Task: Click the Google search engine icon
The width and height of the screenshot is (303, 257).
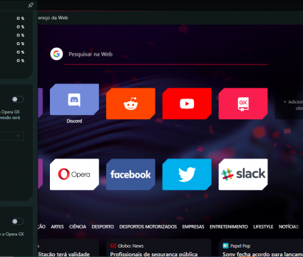Action: click(56, 54)
